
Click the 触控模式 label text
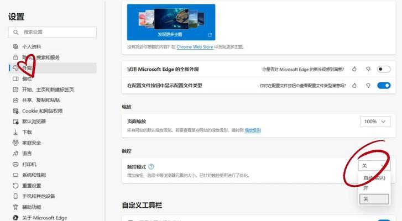tap(137, 167)
